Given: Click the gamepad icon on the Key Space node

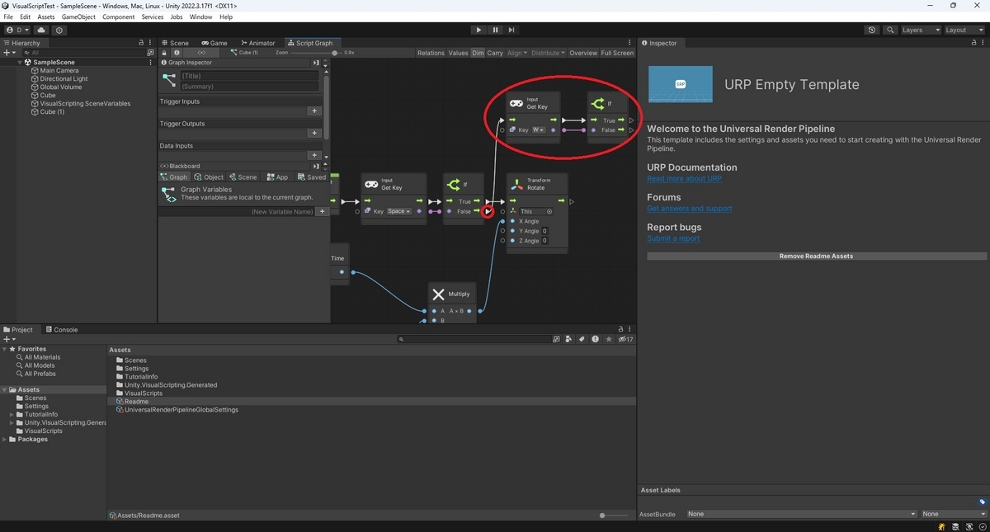Looking at the screenshot, I should click(x=371, y=184).
